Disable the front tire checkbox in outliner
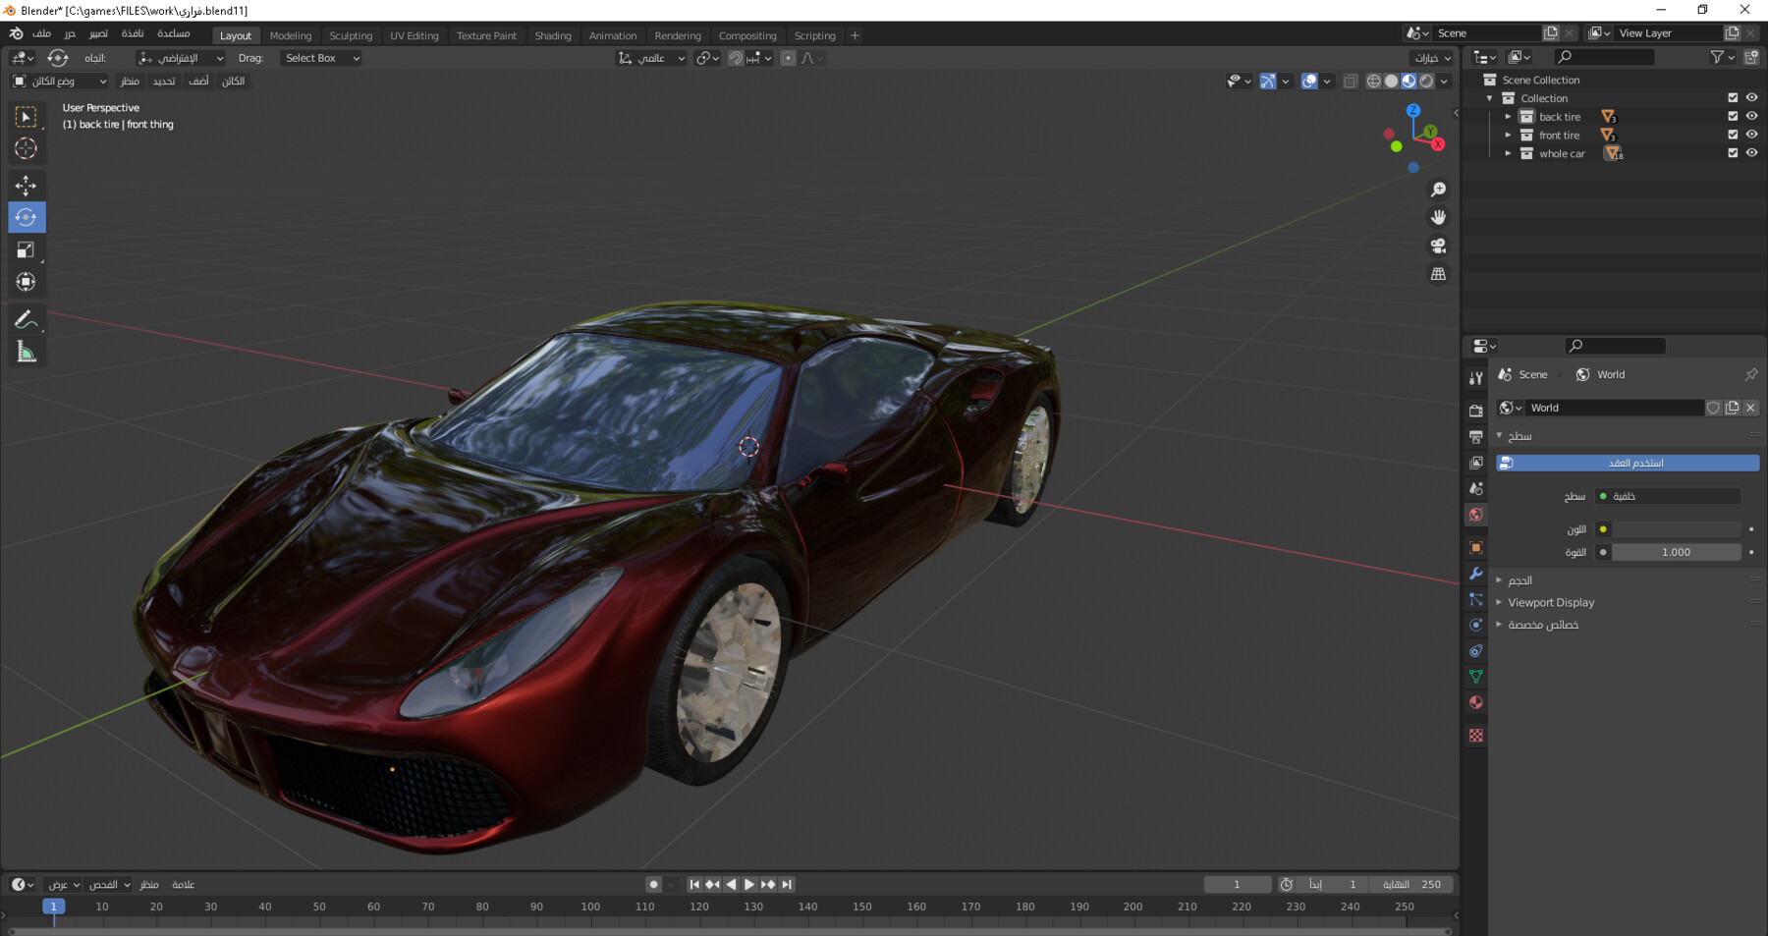Screen dimensions: 1768x936 [1733, 135]
